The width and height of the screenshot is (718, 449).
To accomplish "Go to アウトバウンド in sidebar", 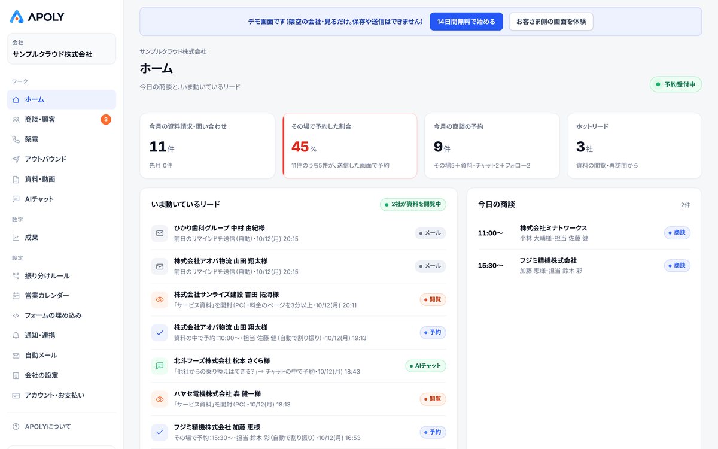I will pos(62,159).
